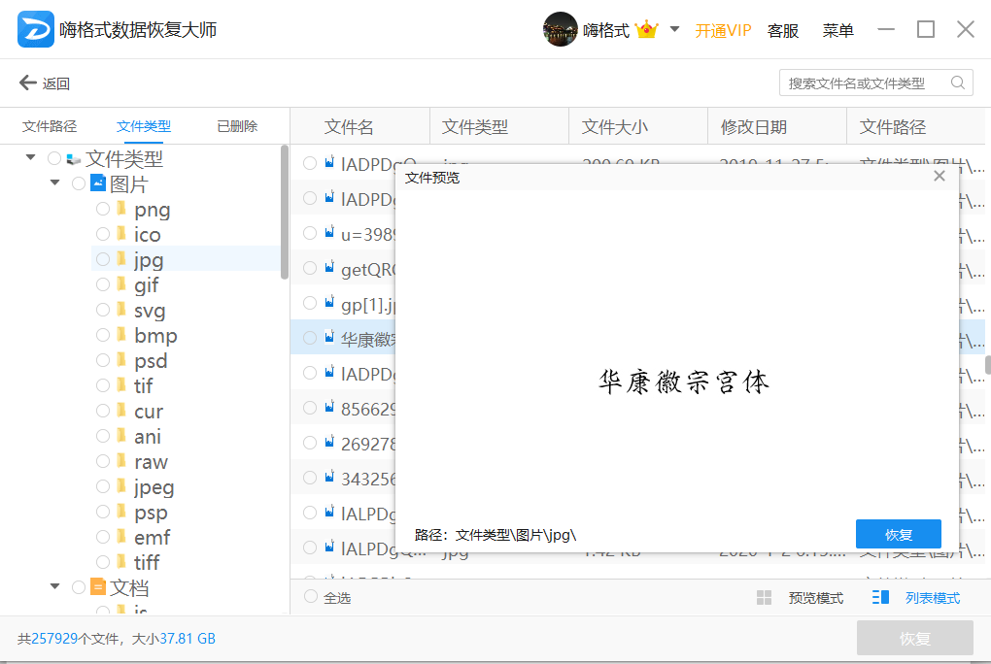Click the VIP crown icon
Screen dimensions: 991x664
[646, 29]
